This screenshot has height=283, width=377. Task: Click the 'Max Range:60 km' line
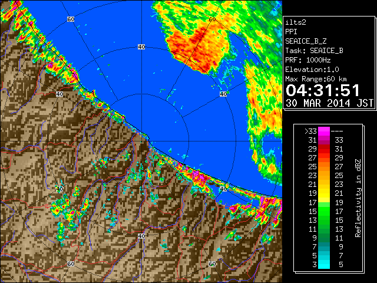(316, 79)
